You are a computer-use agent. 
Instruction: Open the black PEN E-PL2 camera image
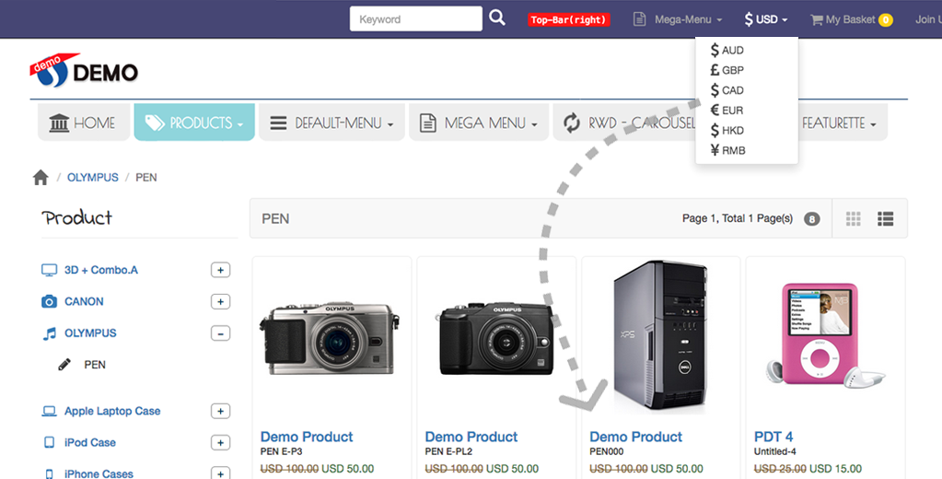(494, 338)
